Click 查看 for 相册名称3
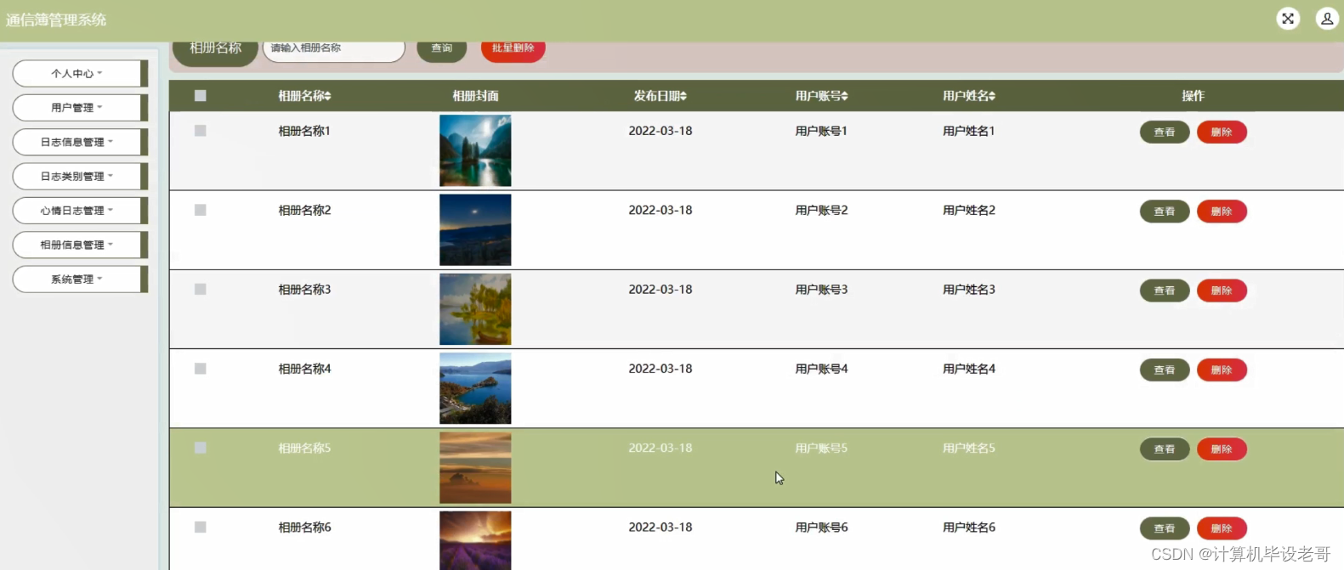The height and width of the screenshot is (570, 1344). 1165,291
